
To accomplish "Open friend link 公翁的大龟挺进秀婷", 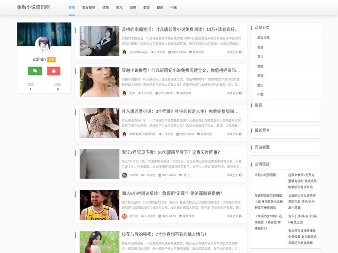I will coord(302,201).
